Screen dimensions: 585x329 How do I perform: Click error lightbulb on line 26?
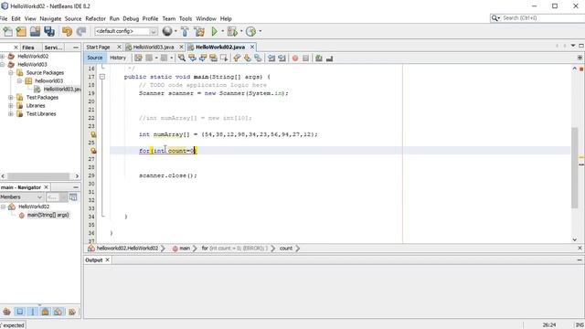pyautogui.click(x=93, y=151)
